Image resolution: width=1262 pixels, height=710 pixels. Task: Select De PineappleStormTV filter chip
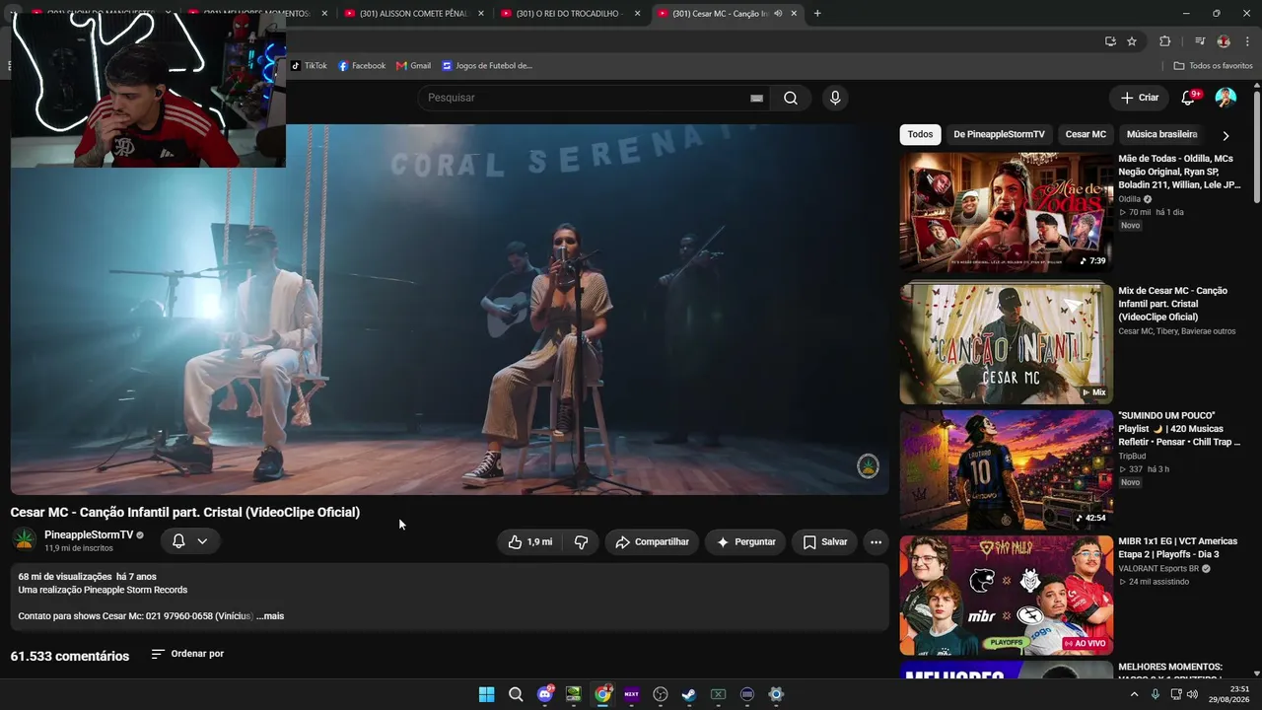(999, 134)
